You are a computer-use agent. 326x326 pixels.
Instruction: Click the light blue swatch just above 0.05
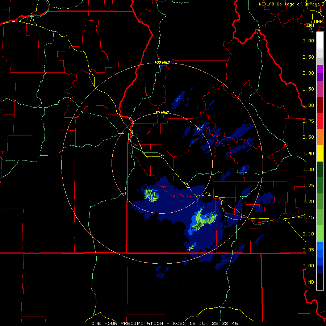click(320, 246)
